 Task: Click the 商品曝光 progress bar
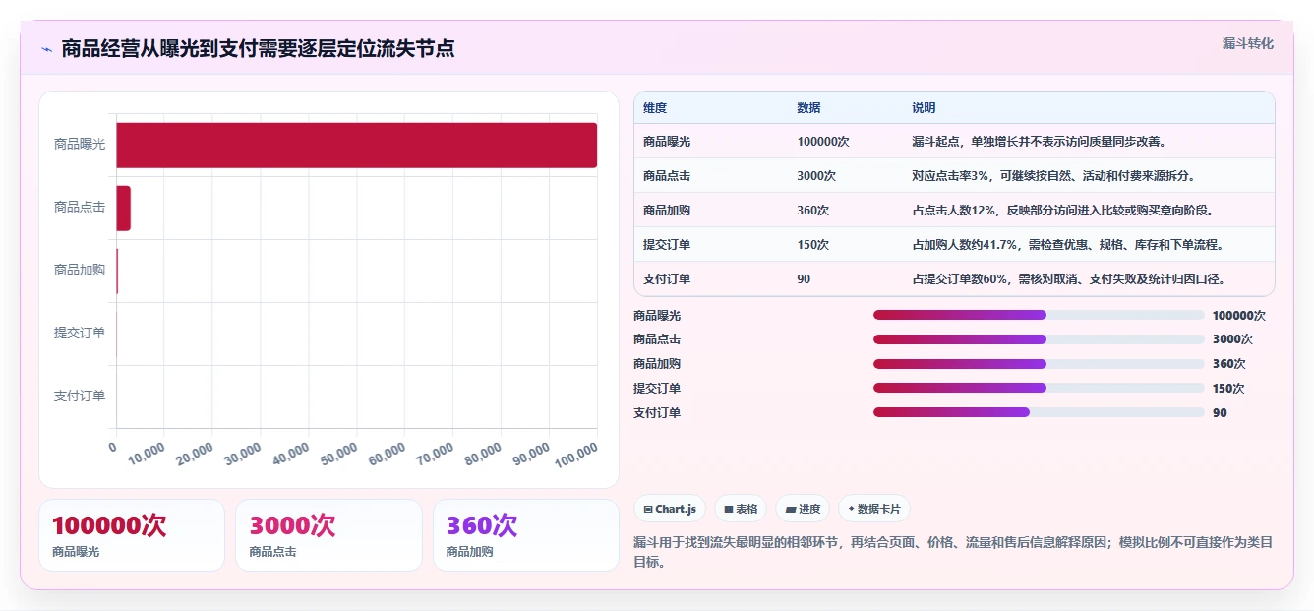[x=1039, y=315]
